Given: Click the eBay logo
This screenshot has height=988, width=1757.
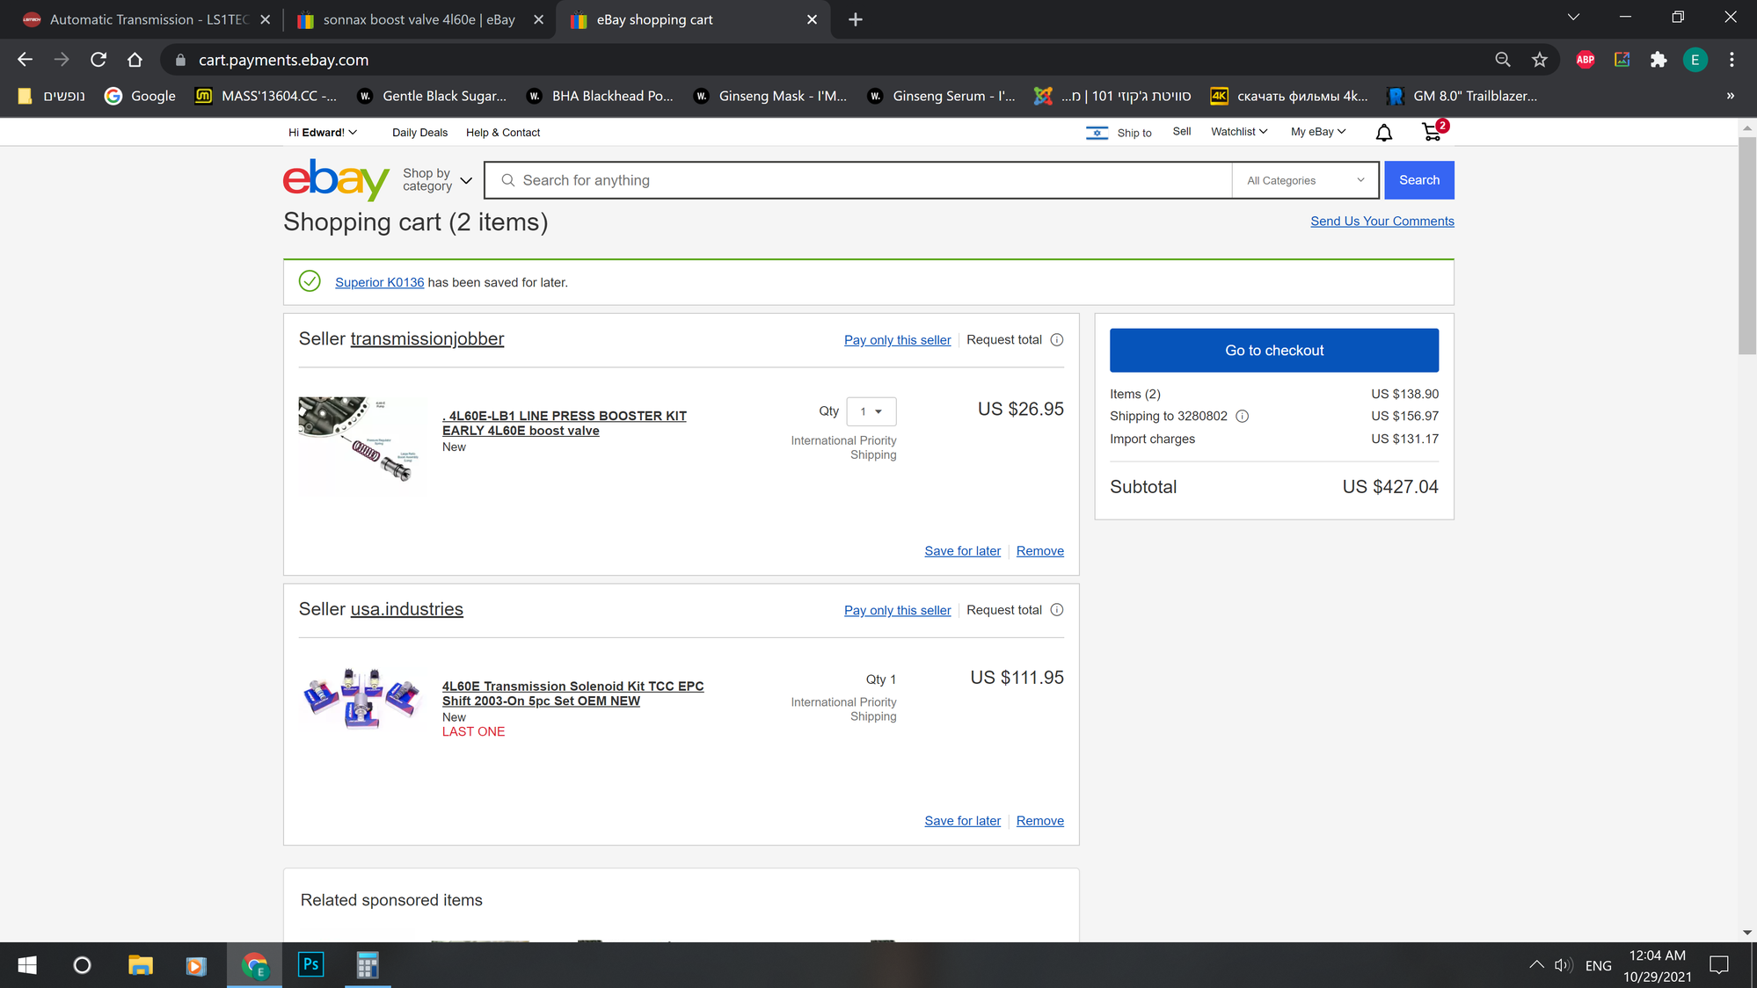Looking at the screenshot, I should pos(335,179).
